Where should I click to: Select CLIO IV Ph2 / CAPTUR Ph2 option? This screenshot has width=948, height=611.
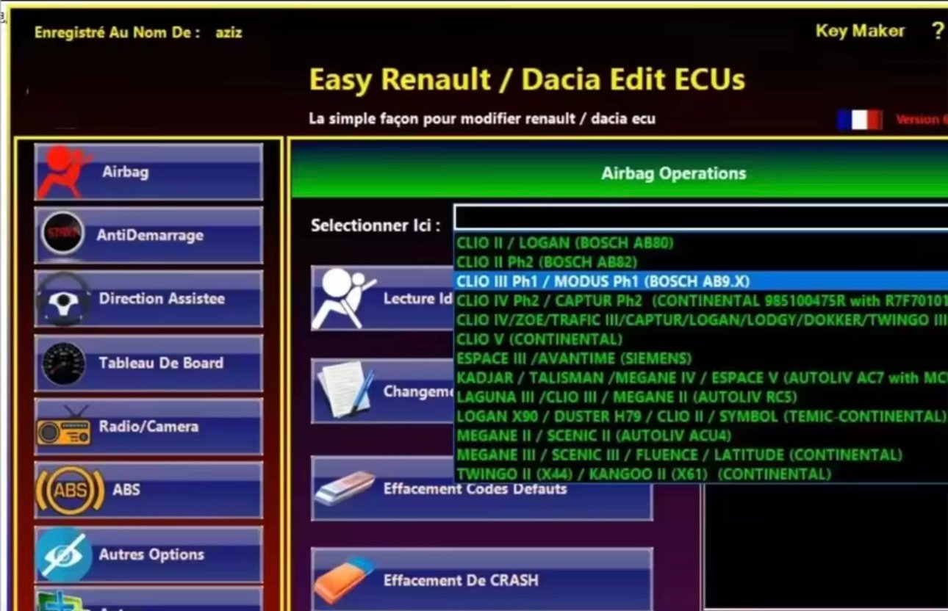click(x=701, y=300)
